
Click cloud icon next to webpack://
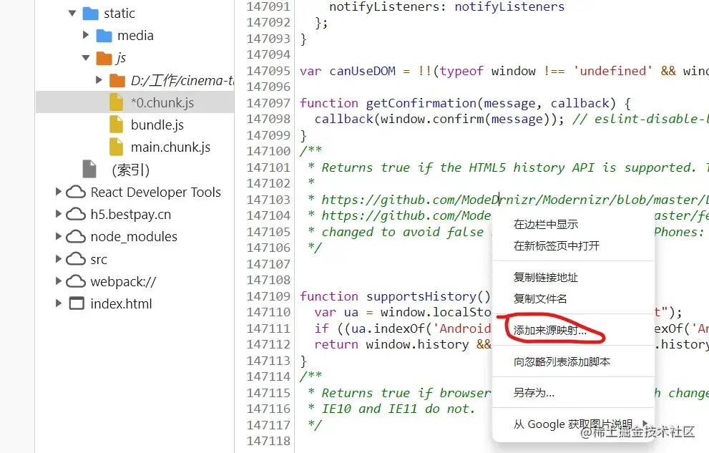(x=76, y=281)
